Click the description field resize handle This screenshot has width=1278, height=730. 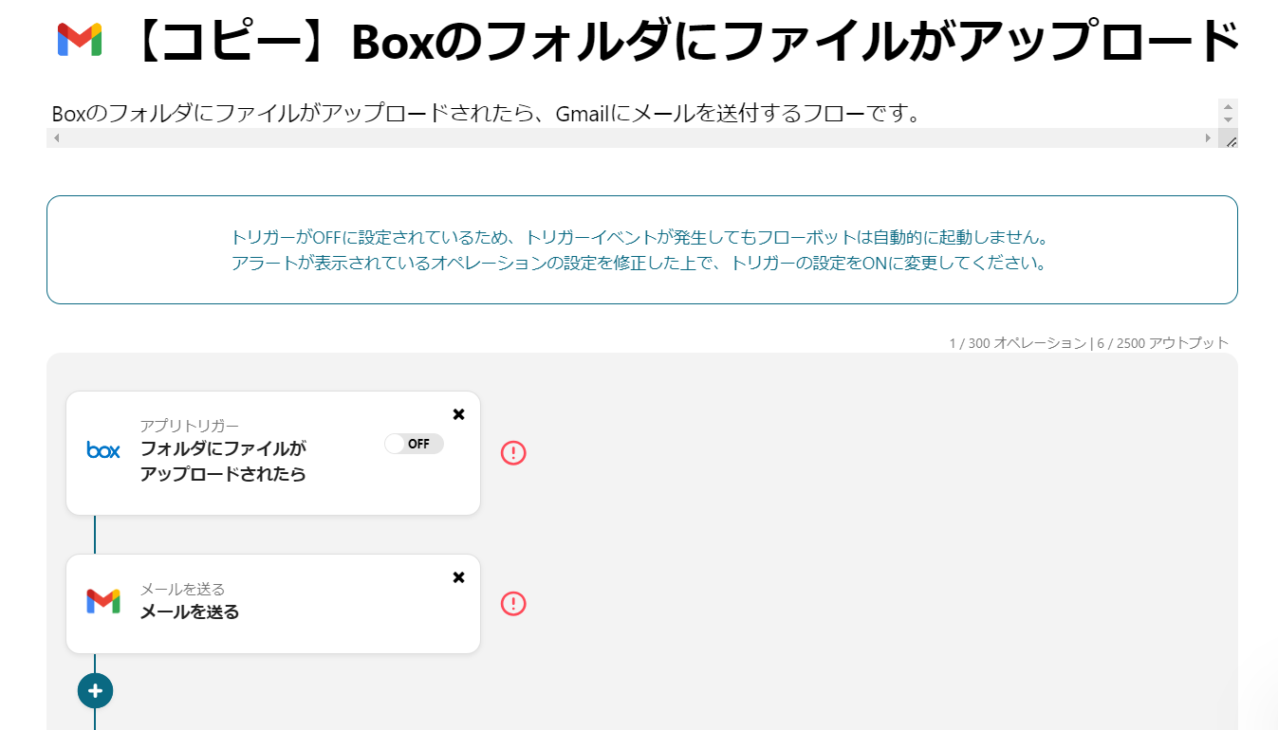[1230, 139]
